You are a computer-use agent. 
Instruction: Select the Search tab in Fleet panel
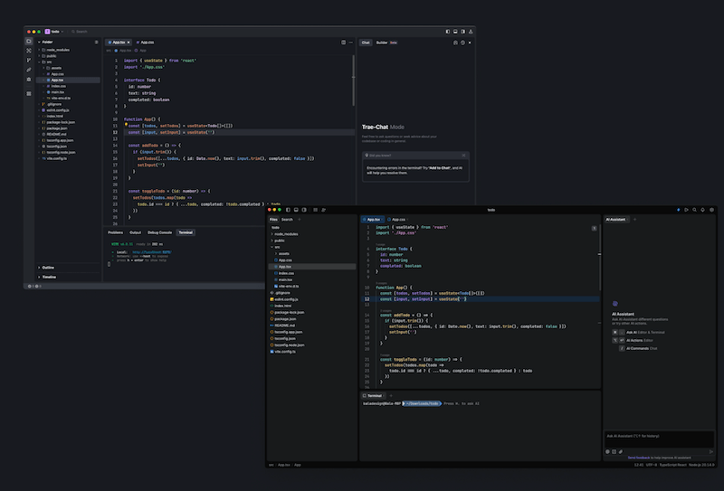tap(287, 219)
